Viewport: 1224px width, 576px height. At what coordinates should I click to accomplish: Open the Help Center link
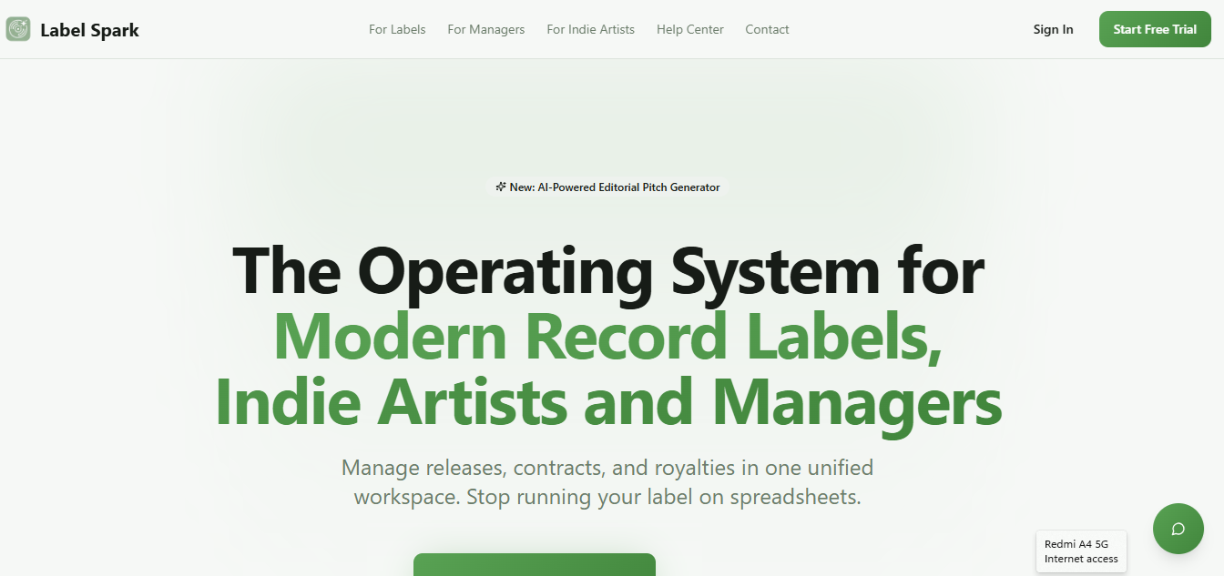(x=689, y=29)
